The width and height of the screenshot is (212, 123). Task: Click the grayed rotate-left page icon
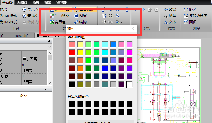150,10
